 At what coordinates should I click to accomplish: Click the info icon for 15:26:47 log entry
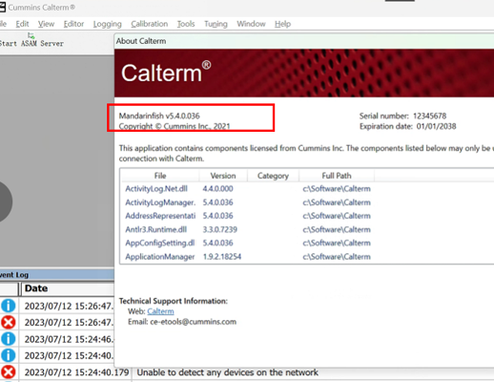point(9,306)
